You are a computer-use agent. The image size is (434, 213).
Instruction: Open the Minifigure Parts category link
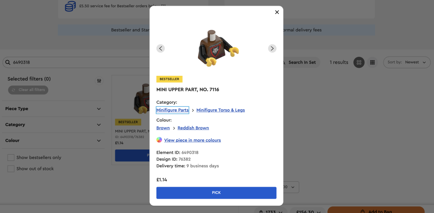172,110
